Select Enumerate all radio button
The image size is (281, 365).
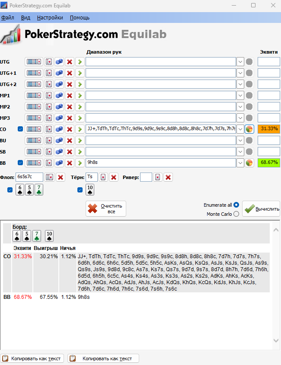tap(236, 205)
